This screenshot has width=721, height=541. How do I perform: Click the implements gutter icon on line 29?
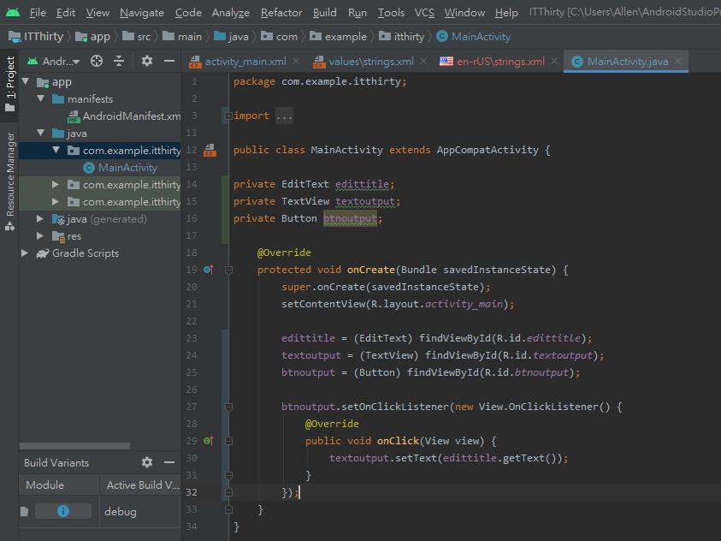coord(209,441)
